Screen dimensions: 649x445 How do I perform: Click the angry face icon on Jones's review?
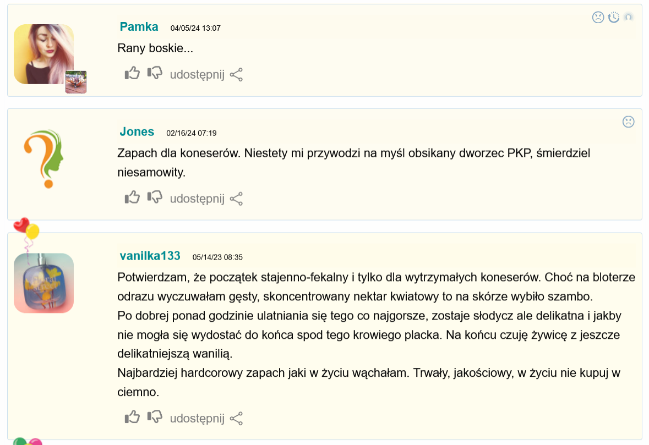click(x=628, y=122)
